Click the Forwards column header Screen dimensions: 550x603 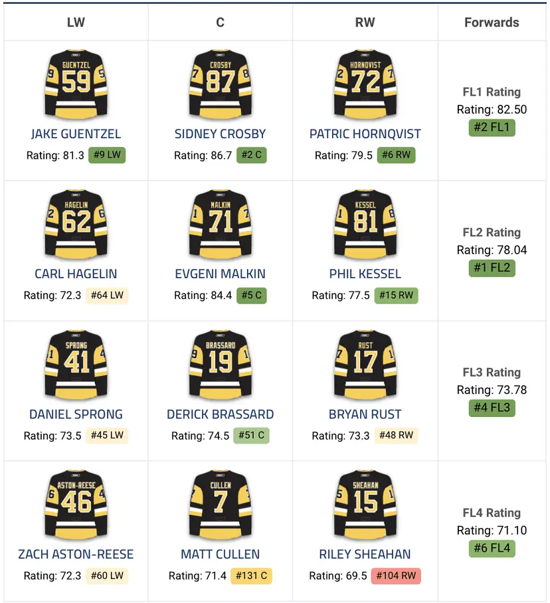pyautogui.click(x=492, y=23)
